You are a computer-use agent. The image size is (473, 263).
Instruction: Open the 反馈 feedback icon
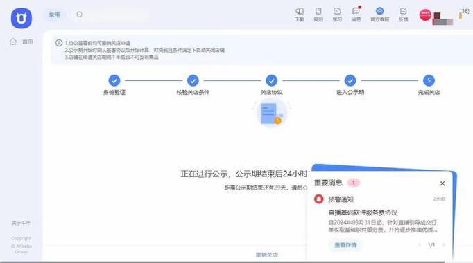click(x=404, y=15)
